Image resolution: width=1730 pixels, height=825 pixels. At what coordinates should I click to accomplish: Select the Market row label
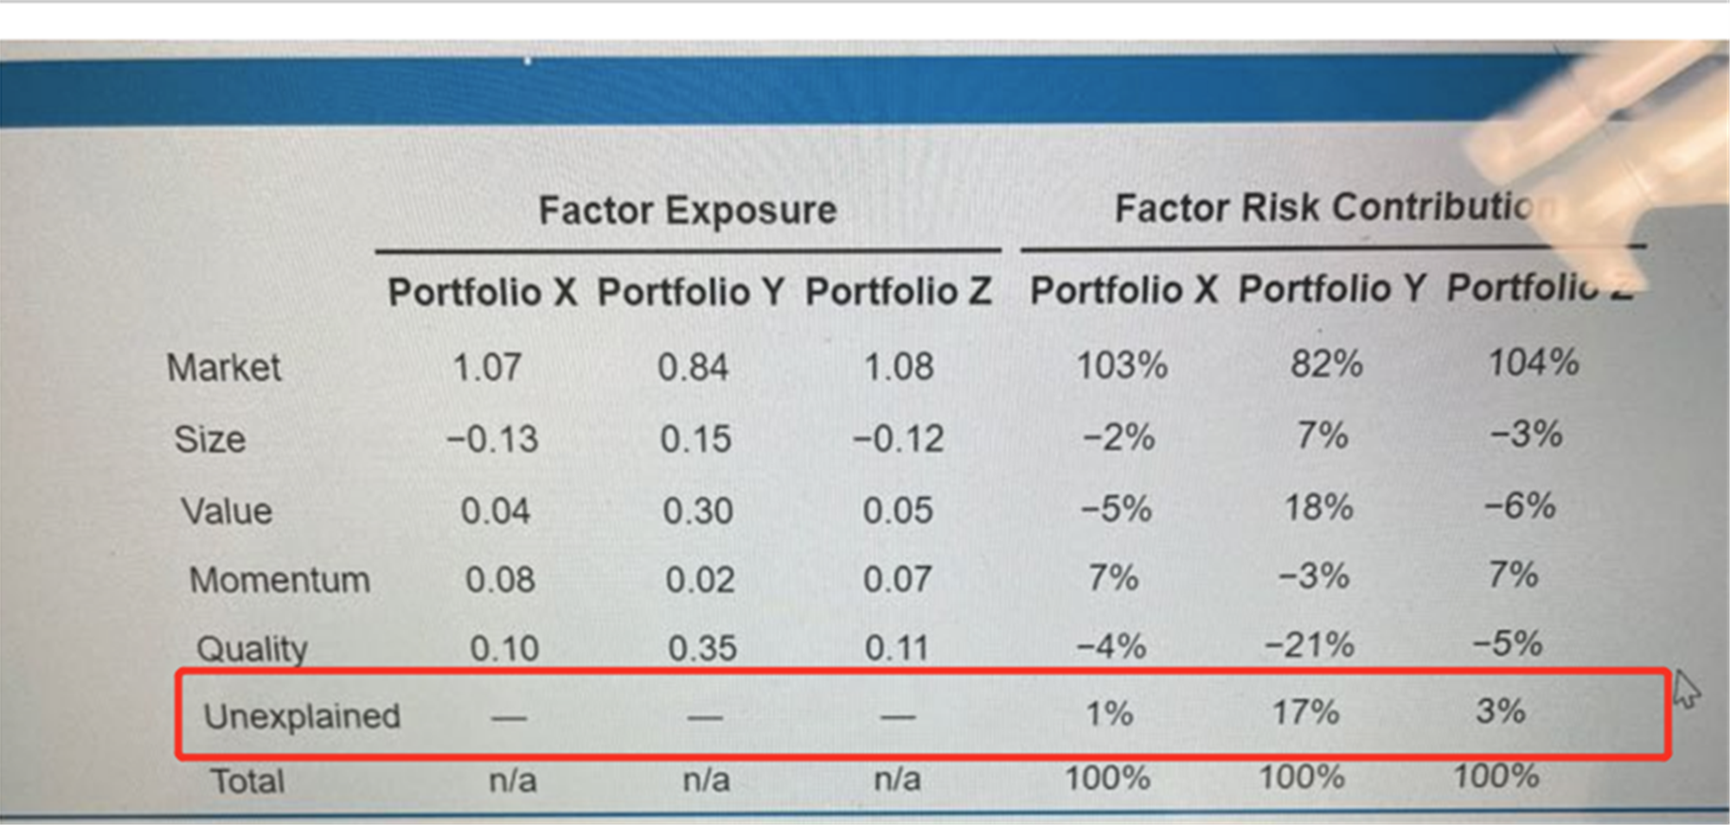point(224,368)
